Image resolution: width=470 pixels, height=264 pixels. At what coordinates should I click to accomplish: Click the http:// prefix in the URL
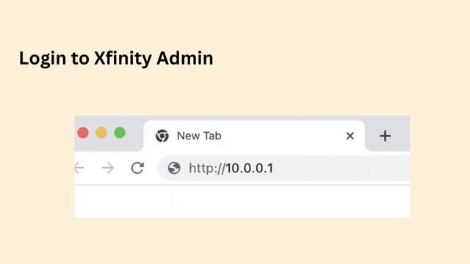tap(207, 168)
